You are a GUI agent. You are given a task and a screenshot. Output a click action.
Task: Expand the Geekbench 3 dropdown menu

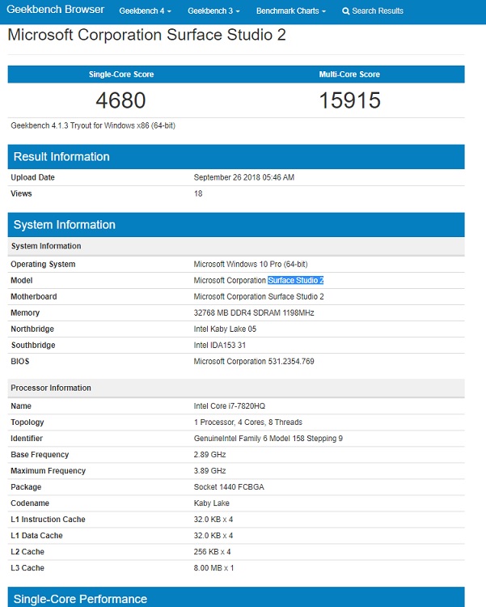tap(213, 11)
